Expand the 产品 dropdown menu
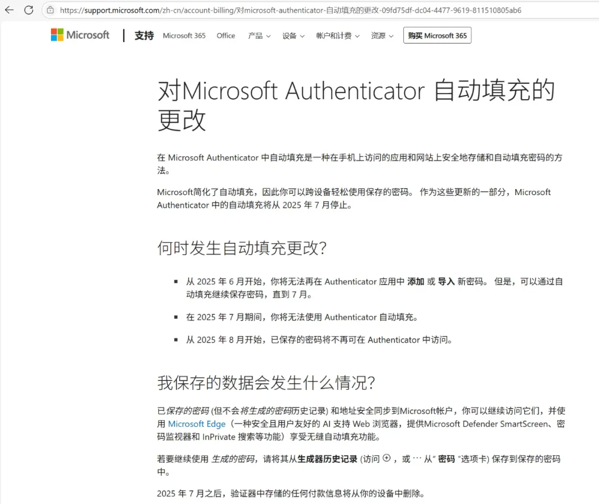 [259, 35]
